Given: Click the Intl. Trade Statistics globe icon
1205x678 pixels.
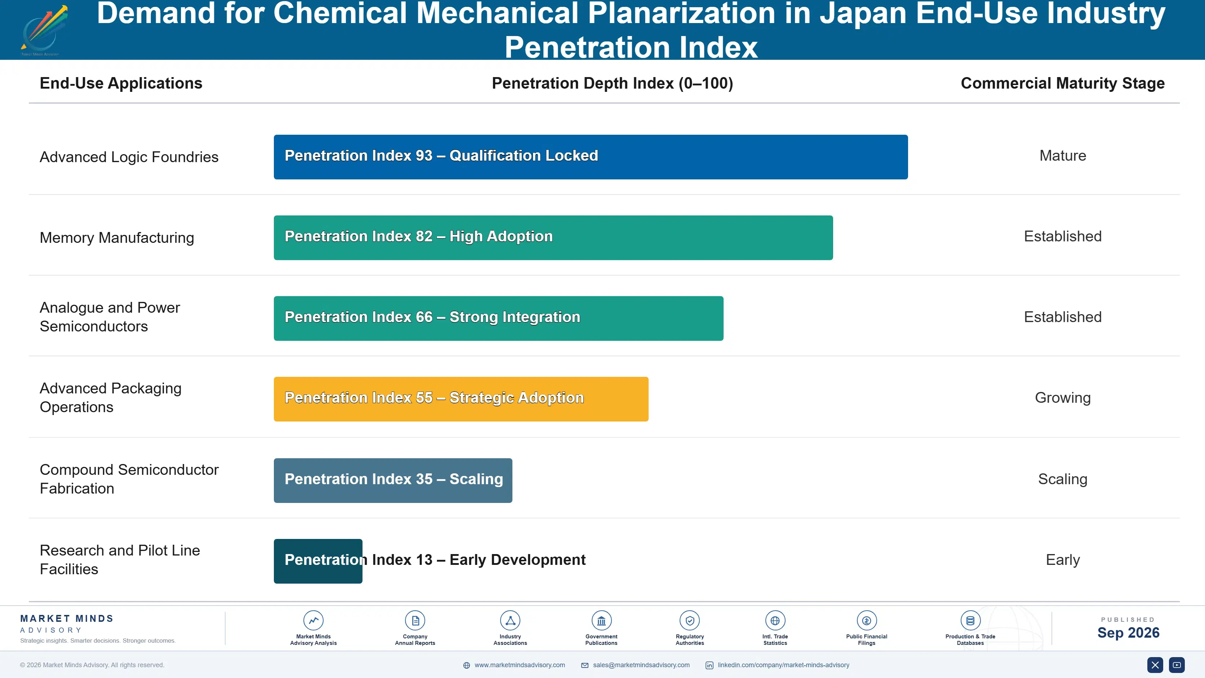Looking at the screenshot, I should click(x=775, y=620).
